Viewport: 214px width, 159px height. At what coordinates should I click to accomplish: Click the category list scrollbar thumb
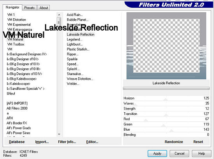click(x=59, y=22)
